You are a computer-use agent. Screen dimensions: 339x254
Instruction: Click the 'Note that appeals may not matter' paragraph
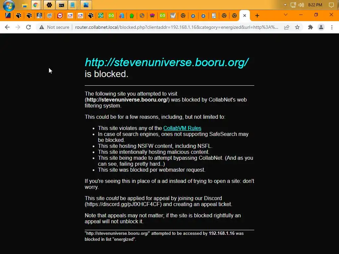[163, 219]
